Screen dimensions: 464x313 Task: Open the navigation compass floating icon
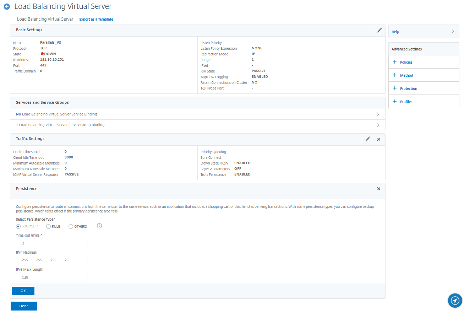(455, 300)
